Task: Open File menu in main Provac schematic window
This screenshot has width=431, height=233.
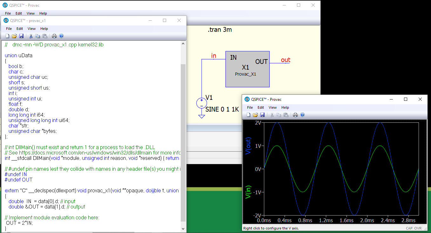Action: click(x=8, y=13)
